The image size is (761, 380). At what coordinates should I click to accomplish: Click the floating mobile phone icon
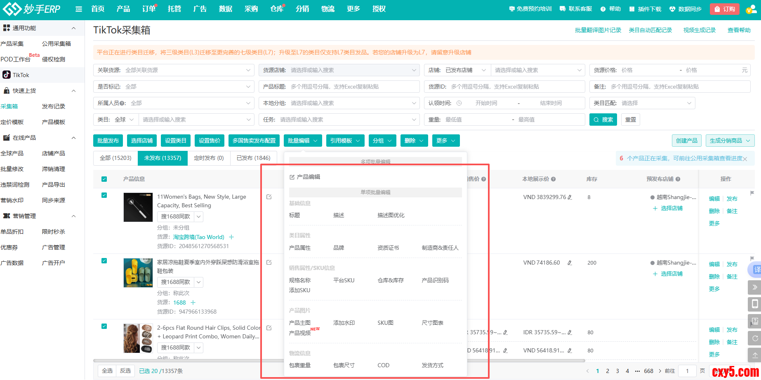[754, 304]
